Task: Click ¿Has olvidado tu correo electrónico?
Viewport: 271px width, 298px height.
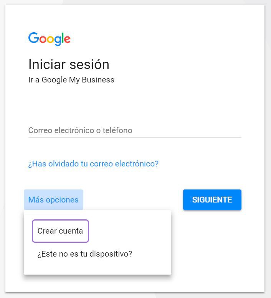Action: [x=93, y=164]
